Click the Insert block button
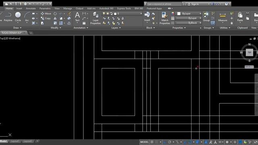Image resolution: width=258 pixels, height=145 pixels. coord(147,17)
